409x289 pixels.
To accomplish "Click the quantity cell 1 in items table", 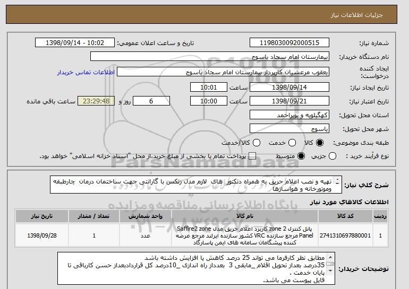I will [x=94, y=235].
